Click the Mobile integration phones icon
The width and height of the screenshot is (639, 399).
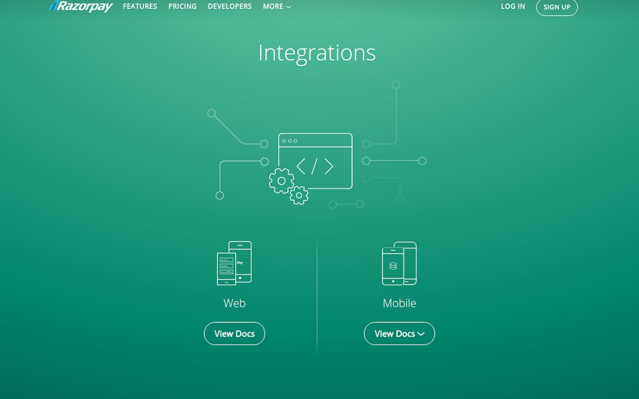(x=399, y=263)
